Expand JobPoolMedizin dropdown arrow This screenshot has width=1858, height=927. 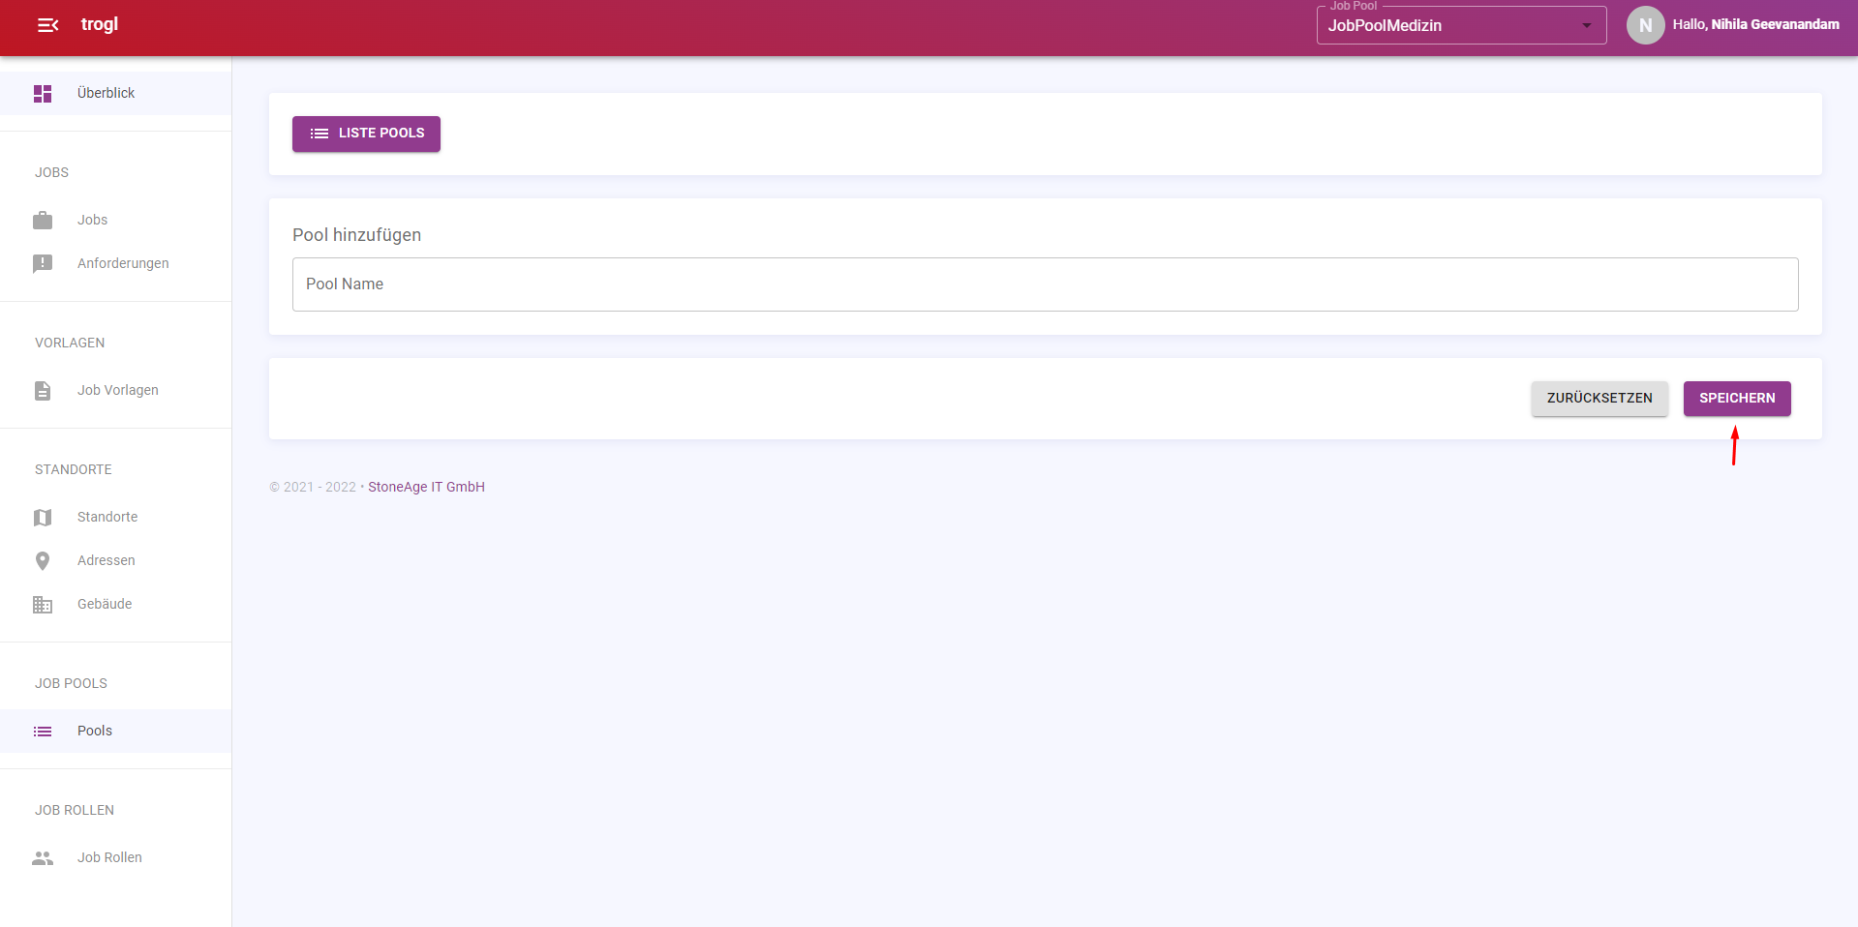pos(1586,26)
